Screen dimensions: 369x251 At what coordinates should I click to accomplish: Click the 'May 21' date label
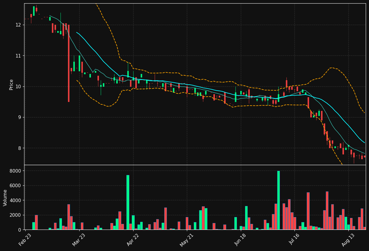coord(186,240)
